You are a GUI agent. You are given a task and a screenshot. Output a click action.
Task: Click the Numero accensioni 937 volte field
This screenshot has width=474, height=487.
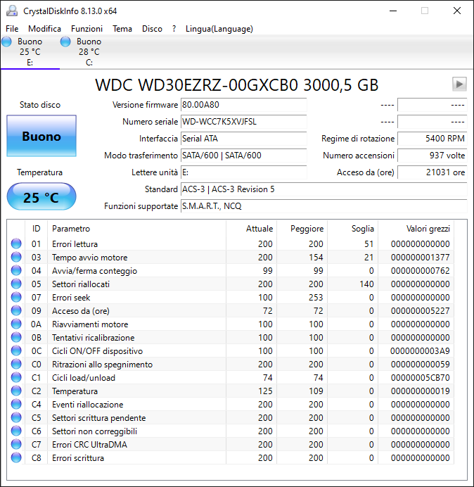432,156
